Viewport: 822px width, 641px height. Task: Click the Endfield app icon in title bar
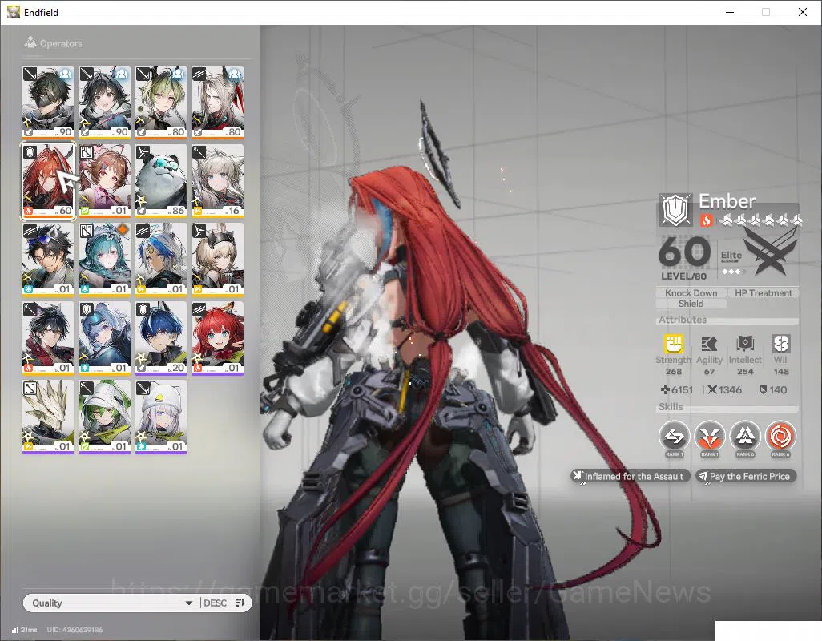[x=13, y=12]
